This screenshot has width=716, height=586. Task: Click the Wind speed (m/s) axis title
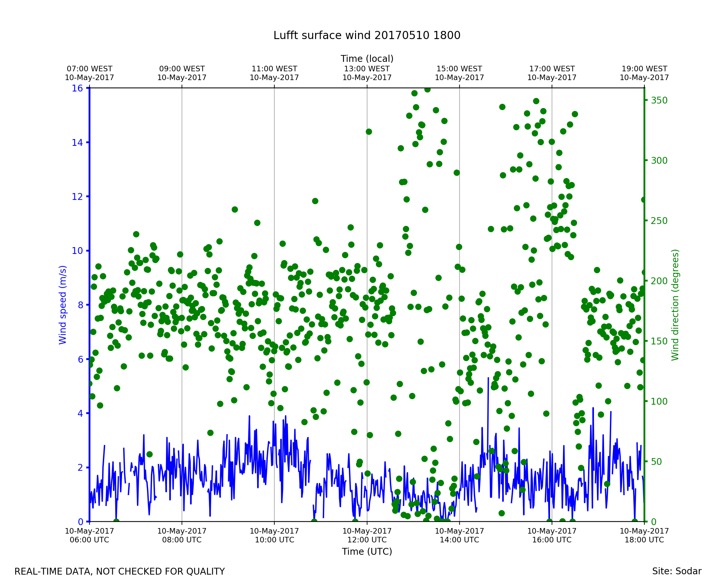(x=63, y=305)
